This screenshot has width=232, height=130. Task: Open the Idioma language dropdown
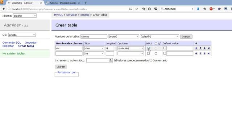coord(25,16)
